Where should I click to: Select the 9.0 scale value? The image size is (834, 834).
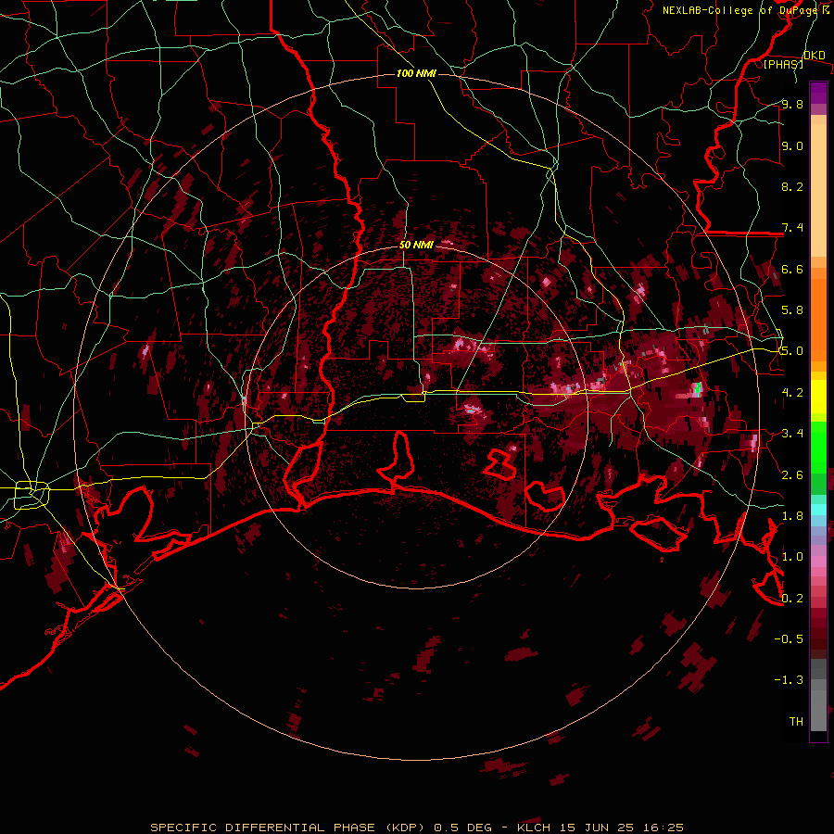pos(792,145)
